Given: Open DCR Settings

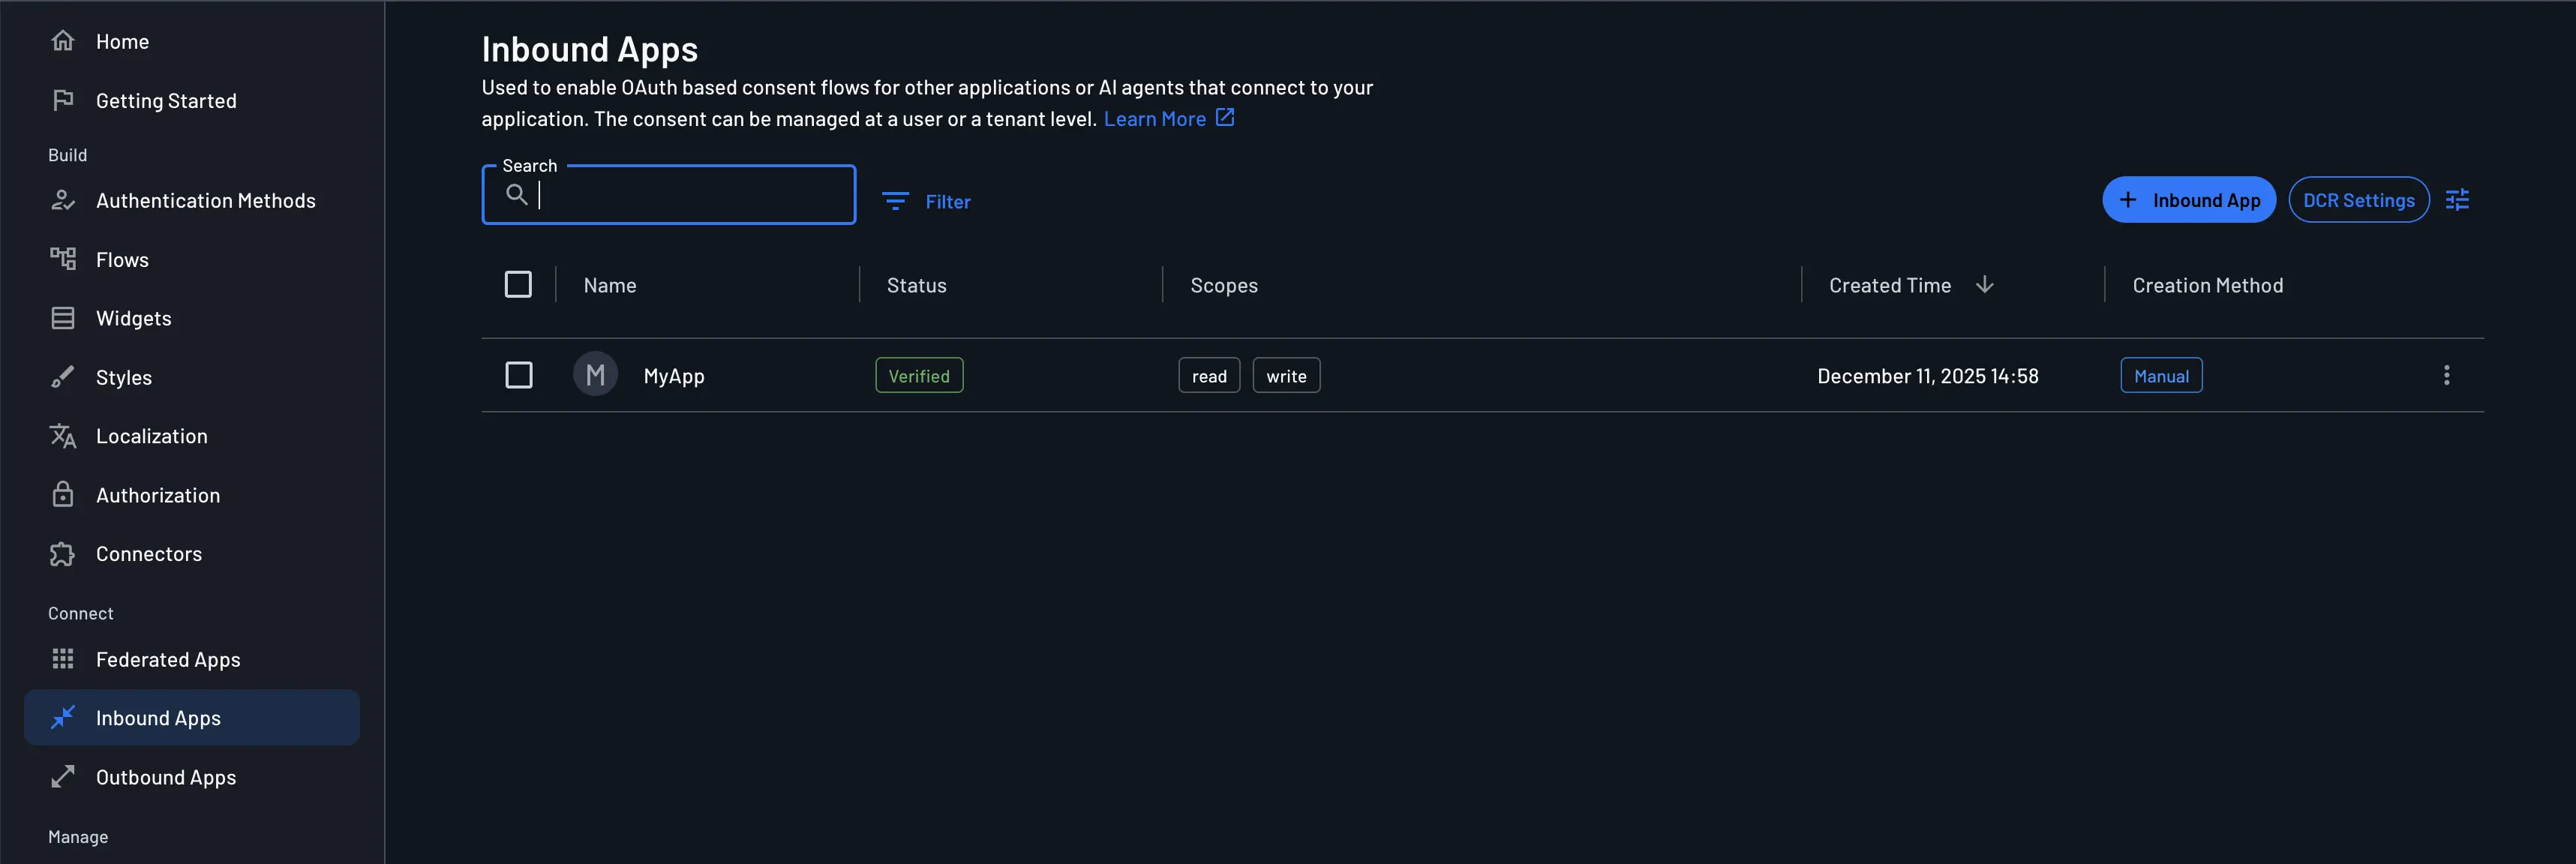Looking at the screenshot, I should point(2359,199).
